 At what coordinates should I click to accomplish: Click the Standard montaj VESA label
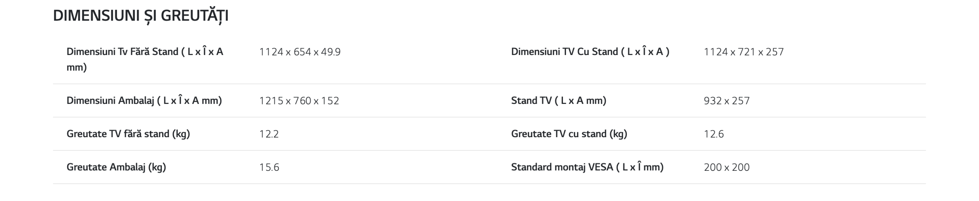point(587,167)
